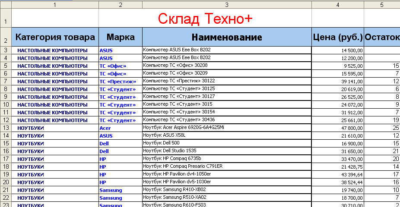Select row header 2
The image size is (400, 207).
click(x=6, y=37)
